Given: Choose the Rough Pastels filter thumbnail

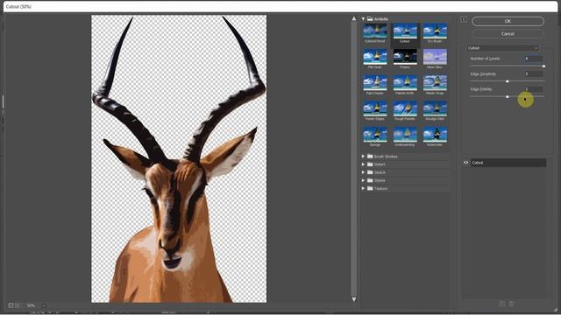Looking at the screenshot, I should click(x=405, y=108).
